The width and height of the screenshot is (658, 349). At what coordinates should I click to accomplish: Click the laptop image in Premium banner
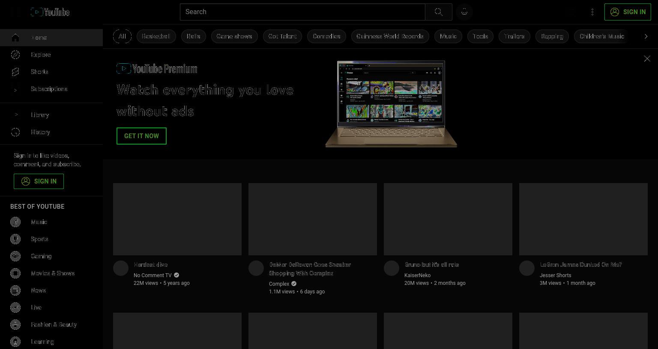tap(391, 104)
